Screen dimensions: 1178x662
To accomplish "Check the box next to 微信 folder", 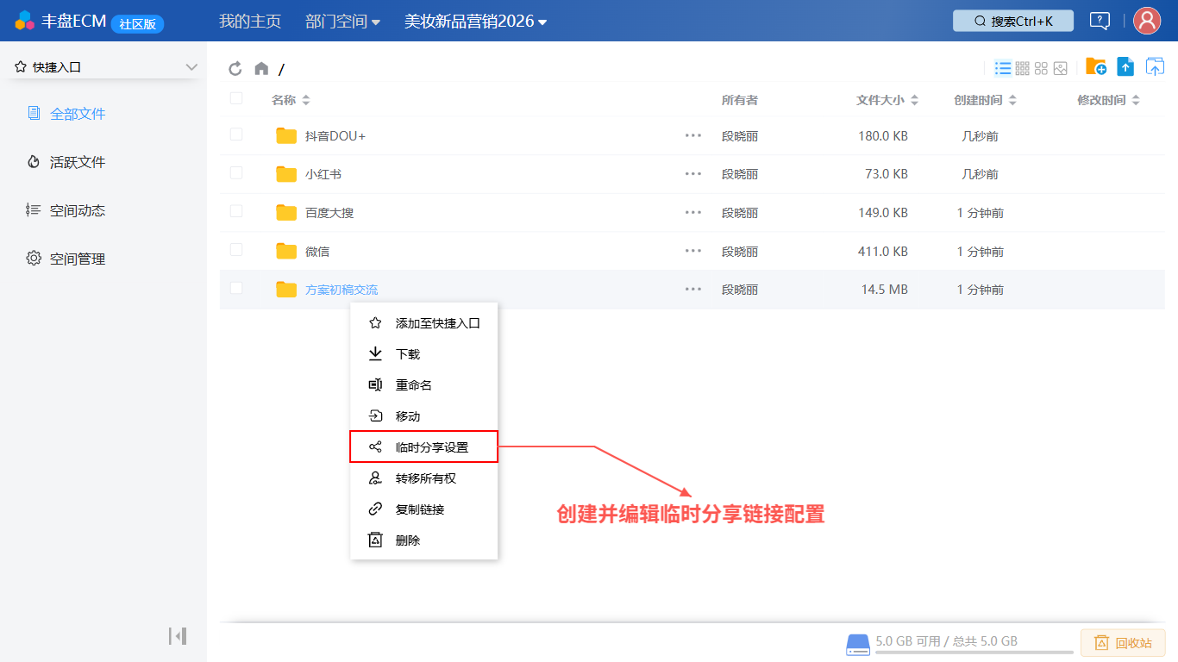I will [x=236, y=250].
